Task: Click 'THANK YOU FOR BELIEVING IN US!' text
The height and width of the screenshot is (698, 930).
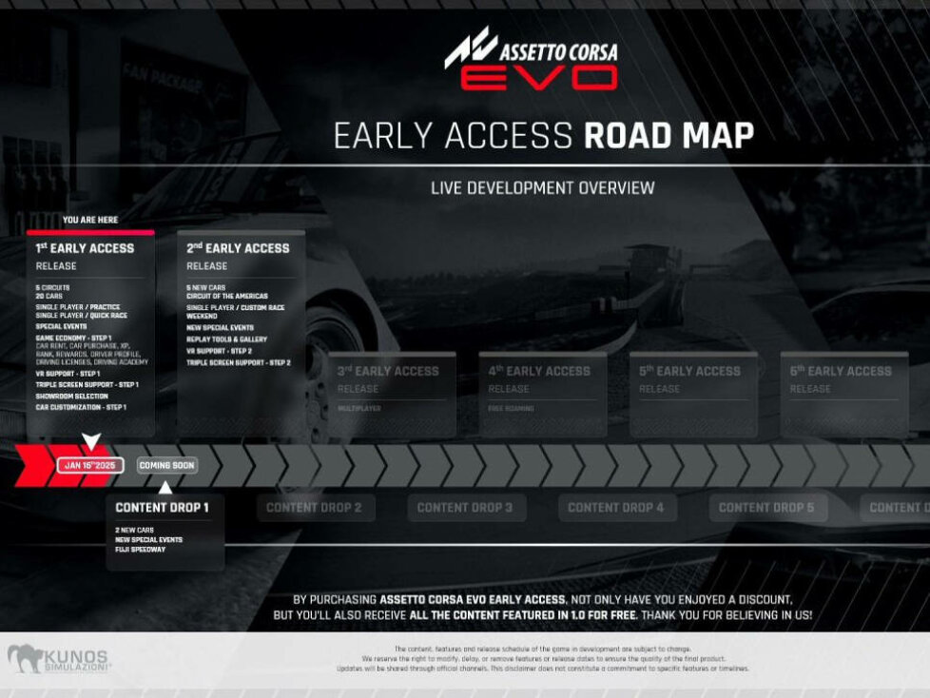Action: click(727, 615)
